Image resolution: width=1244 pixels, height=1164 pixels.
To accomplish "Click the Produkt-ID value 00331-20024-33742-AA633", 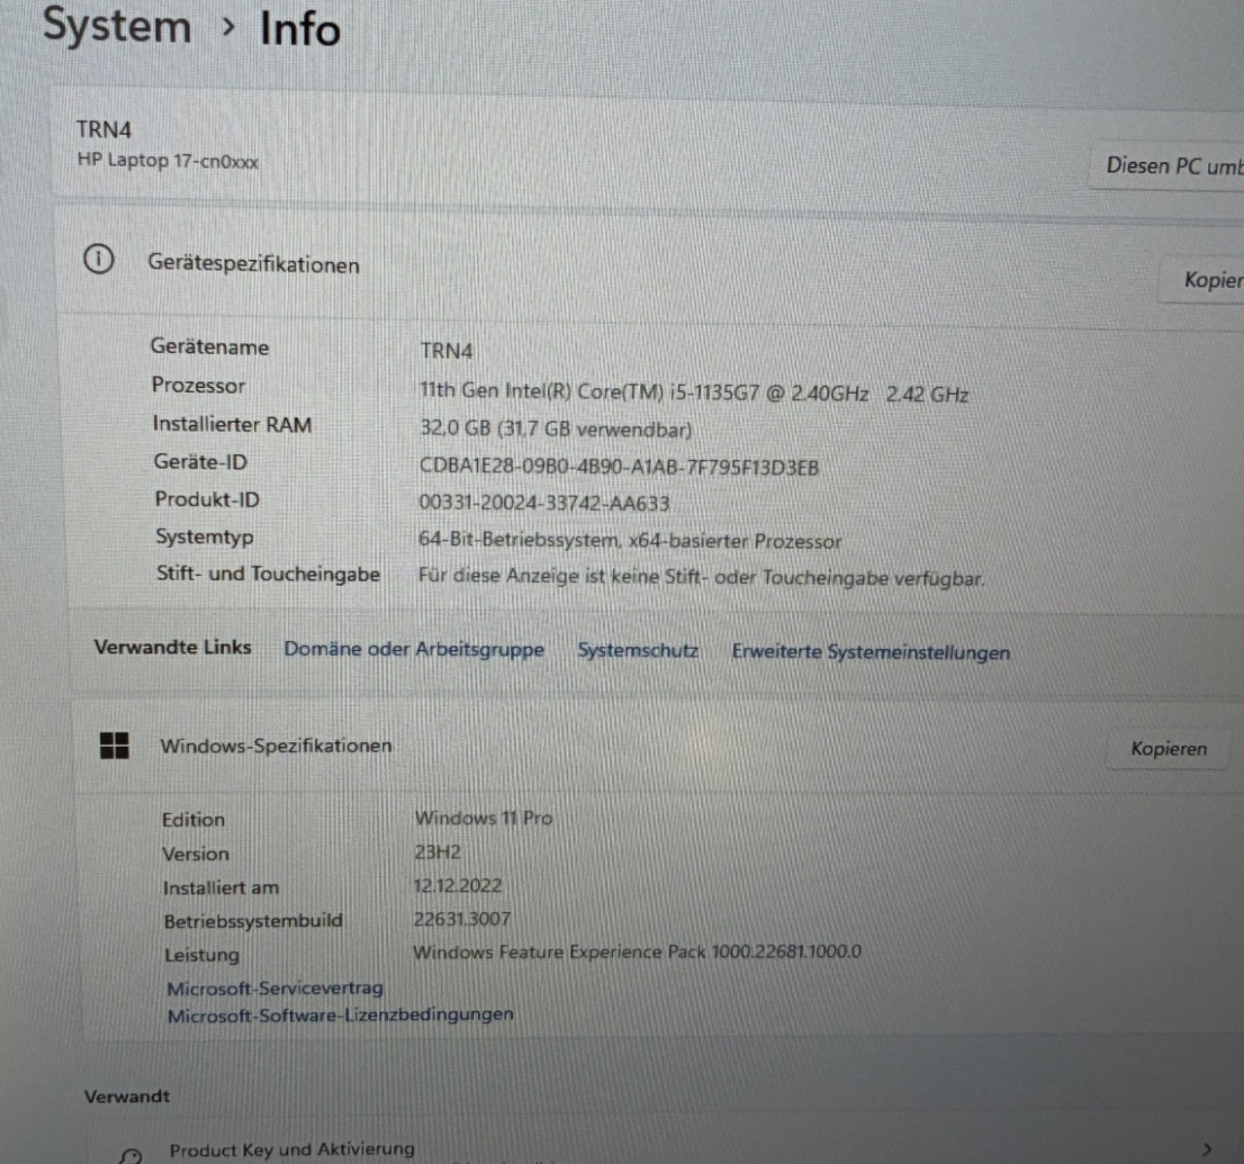I will pos(544,503).
